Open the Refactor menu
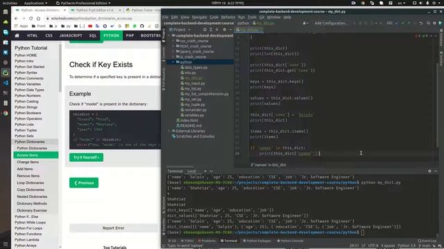This screenshot has width=444, height=249. 228,17
